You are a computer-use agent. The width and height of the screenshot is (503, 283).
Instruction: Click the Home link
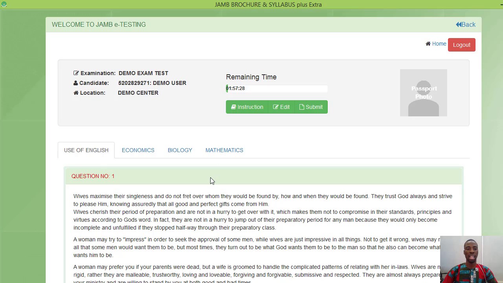[439, 44]
